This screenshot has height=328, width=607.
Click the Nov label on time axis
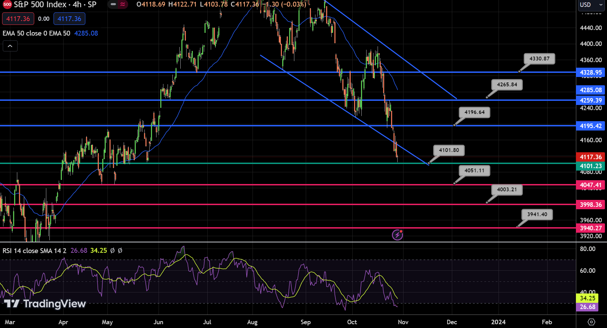coord(403,322)
